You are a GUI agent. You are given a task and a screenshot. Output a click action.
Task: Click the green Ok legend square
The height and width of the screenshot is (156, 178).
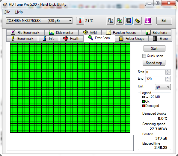(144, 102)
